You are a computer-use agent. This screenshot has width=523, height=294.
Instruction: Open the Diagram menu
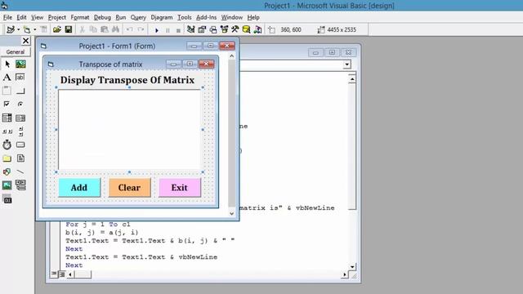point(162,17)
